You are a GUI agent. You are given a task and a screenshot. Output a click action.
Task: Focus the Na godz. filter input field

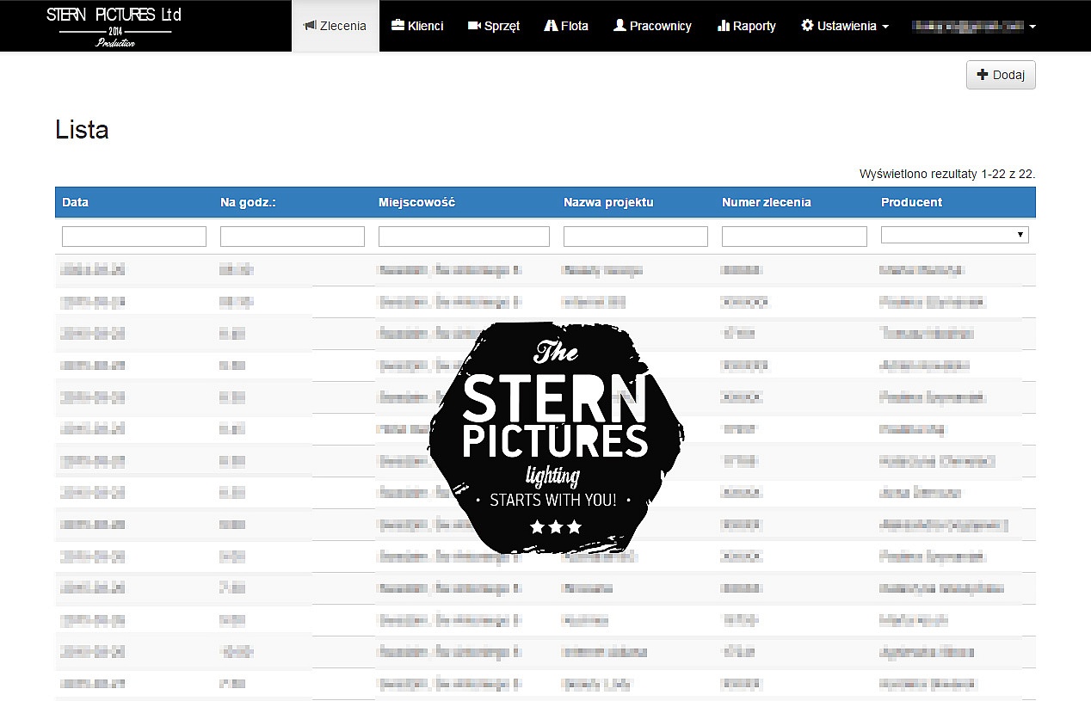click(293, 236)
